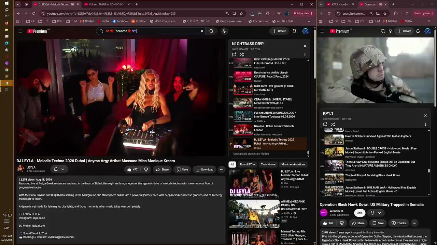Open Extensions puzzle icon in left browser

(x=267, y=13)
